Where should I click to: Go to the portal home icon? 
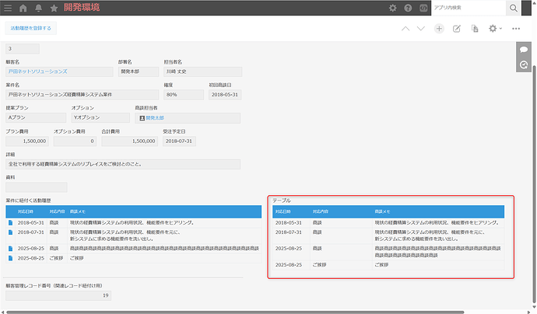(23, 8)
